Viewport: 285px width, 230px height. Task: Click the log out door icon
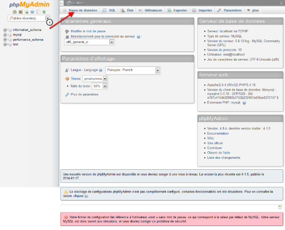click(21, 12)
